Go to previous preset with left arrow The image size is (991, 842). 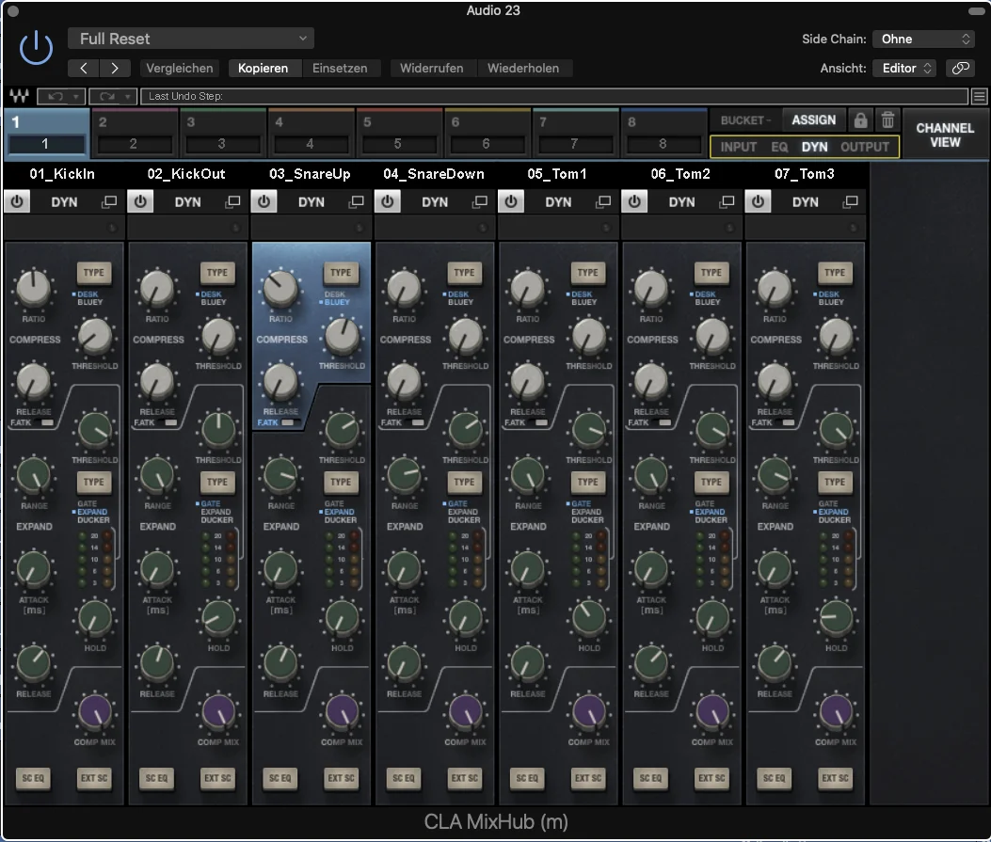pyautogui.click(x=84, y=69)
